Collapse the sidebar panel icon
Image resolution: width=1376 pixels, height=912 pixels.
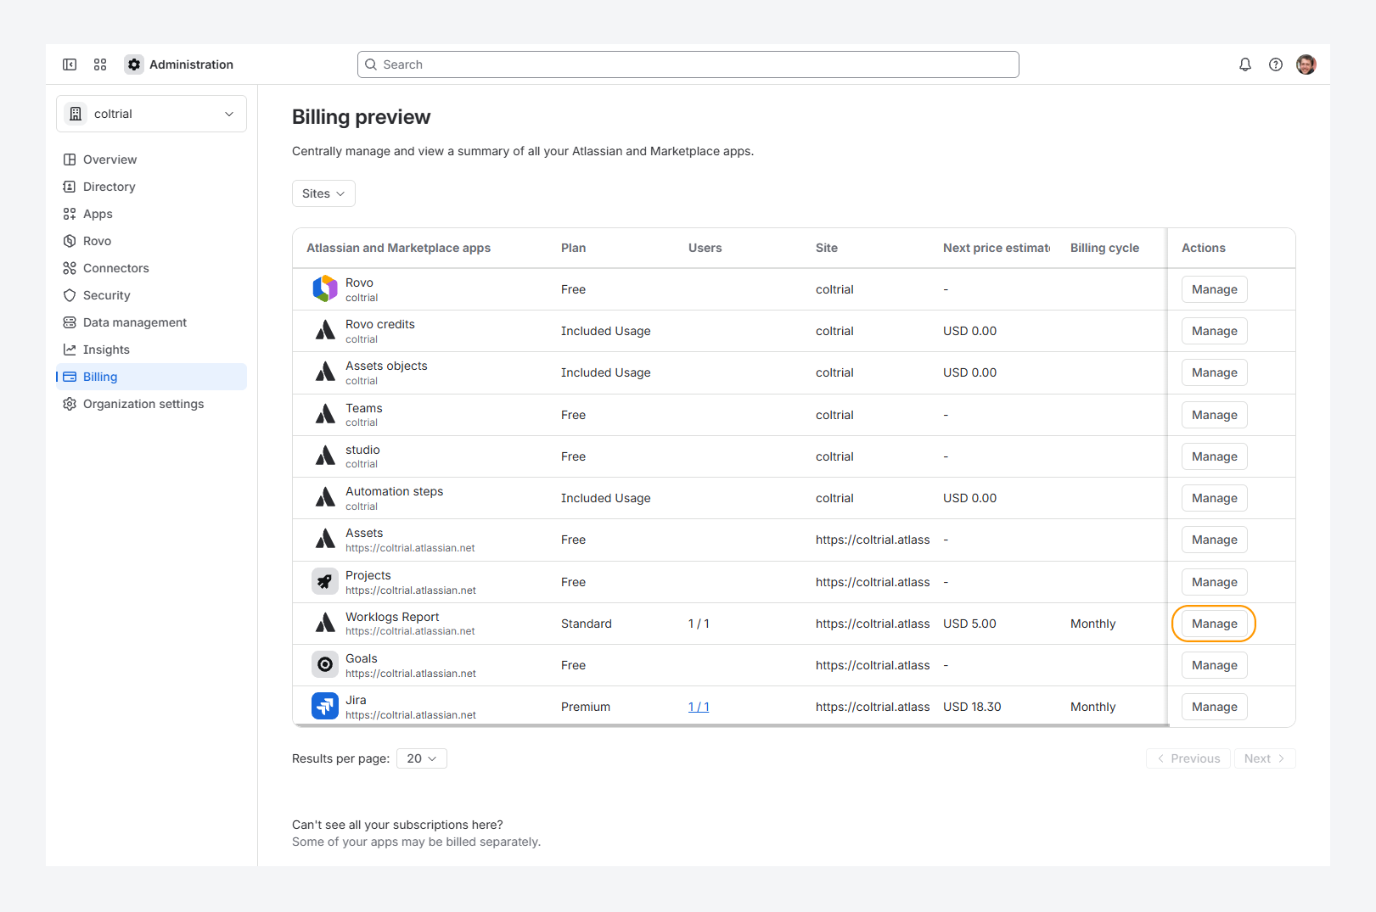70,64
